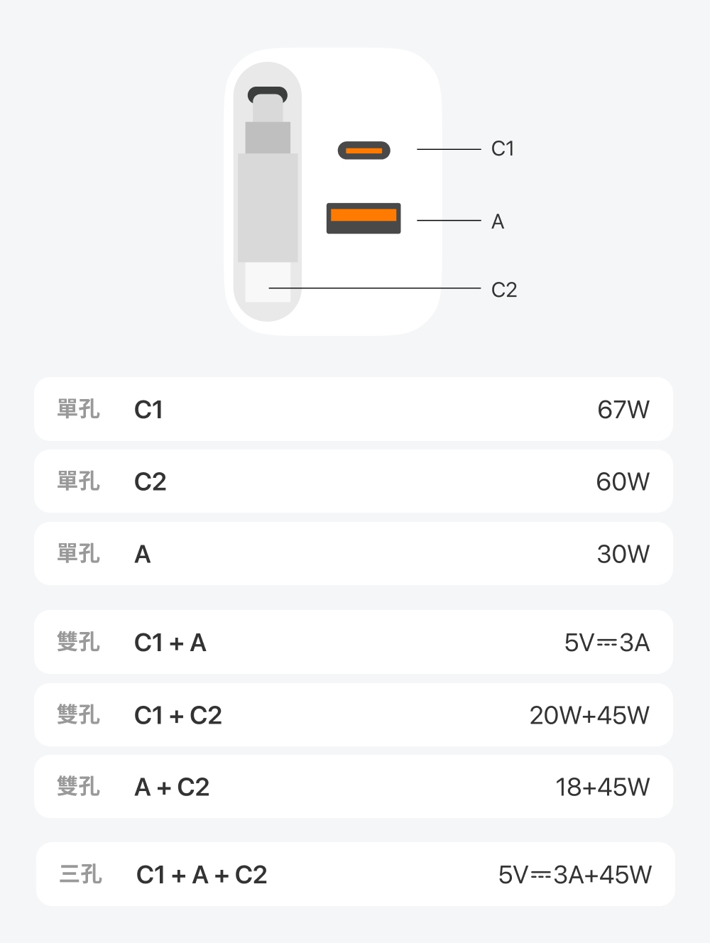The width and height of the screenshot is (710, 943).
Task: Click the 30W value in the A row
Action: tap(623, 555)
